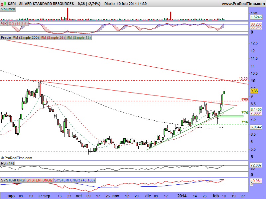The image size is (266, 199).
Task: Open the MM (Simple 200) moving average label
Action: (26, 37)
